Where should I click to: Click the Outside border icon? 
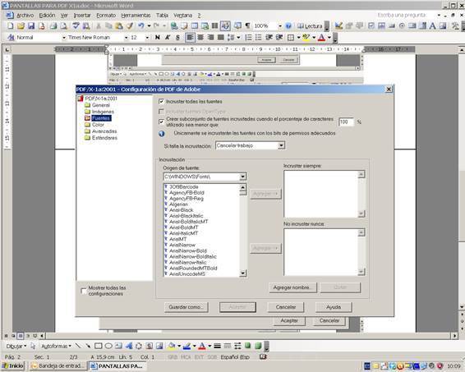[x=291, y=37]
